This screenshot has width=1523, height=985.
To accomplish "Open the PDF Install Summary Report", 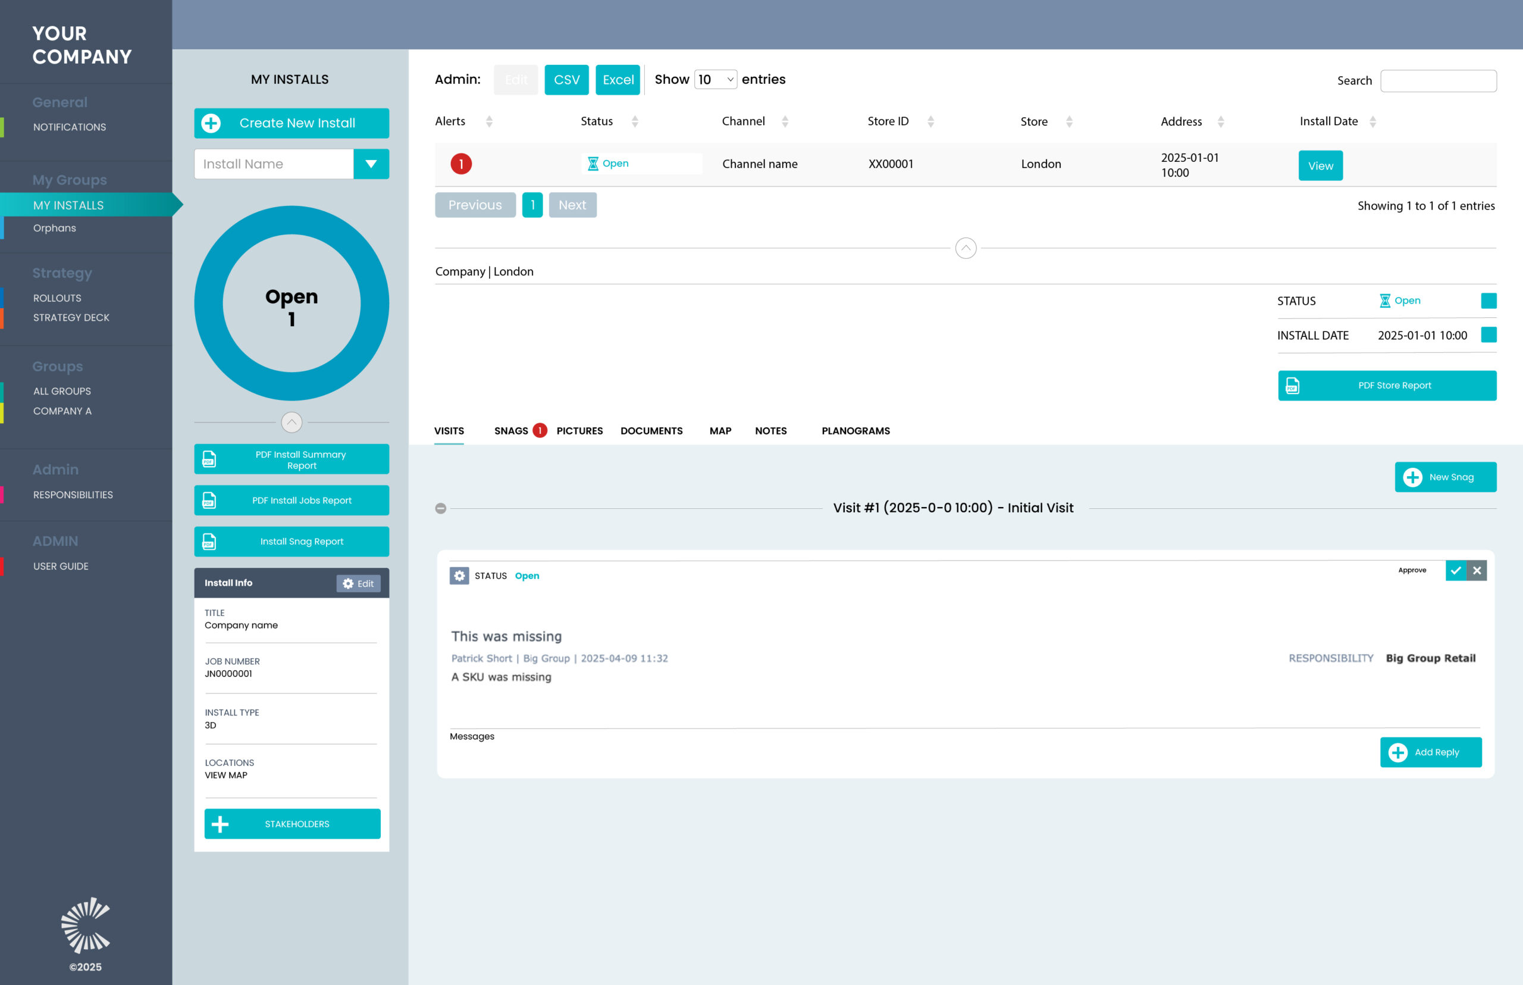I will point(292,459).
